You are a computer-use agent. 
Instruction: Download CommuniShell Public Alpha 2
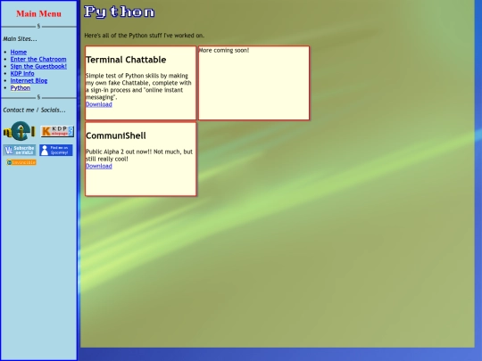tap(99, 166)
